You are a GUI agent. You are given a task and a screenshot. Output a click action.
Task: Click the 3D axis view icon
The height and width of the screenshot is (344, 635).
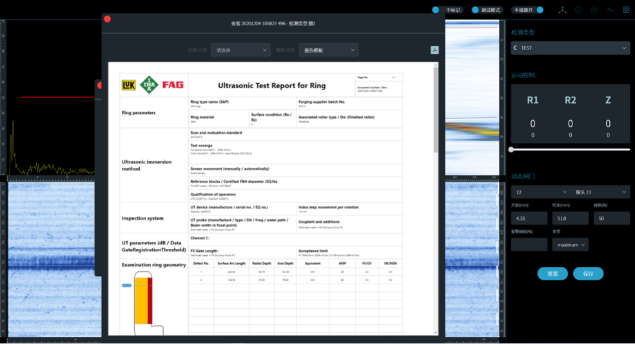[x=562, y=10]
